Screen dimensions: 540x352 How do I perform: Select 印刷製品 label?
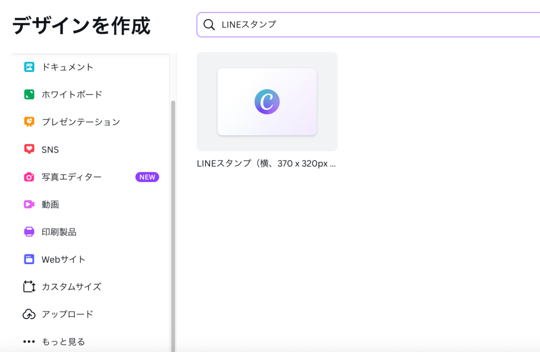[59, 232]
